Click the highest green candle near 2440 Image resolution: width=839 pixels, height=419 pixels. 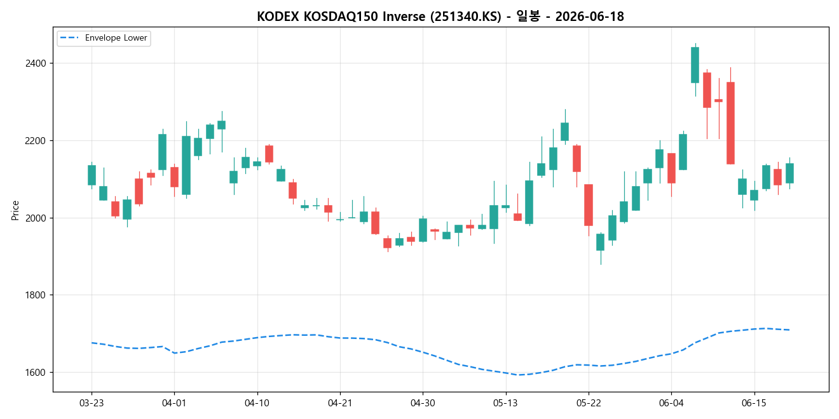[695, 65]
